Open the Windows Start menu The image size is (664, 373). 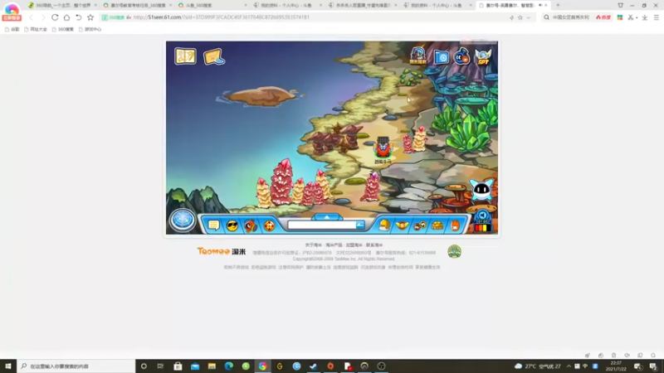click(8, 366)
